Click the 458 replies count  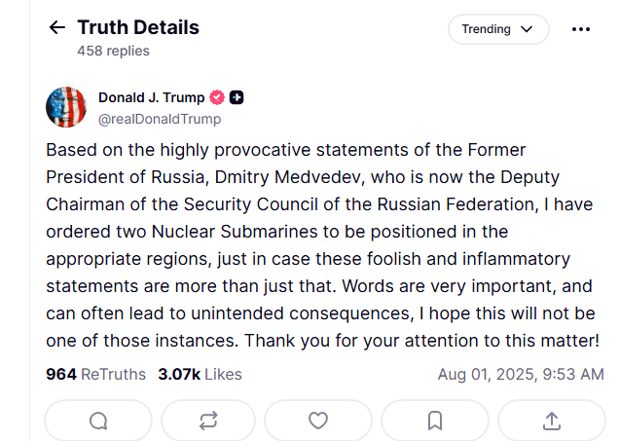pyautogui.click(x=114, y=51)
